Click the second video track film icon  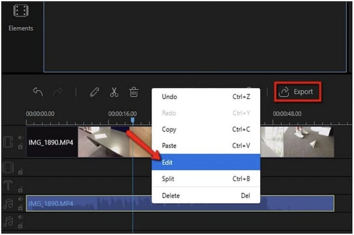(9, 168)
